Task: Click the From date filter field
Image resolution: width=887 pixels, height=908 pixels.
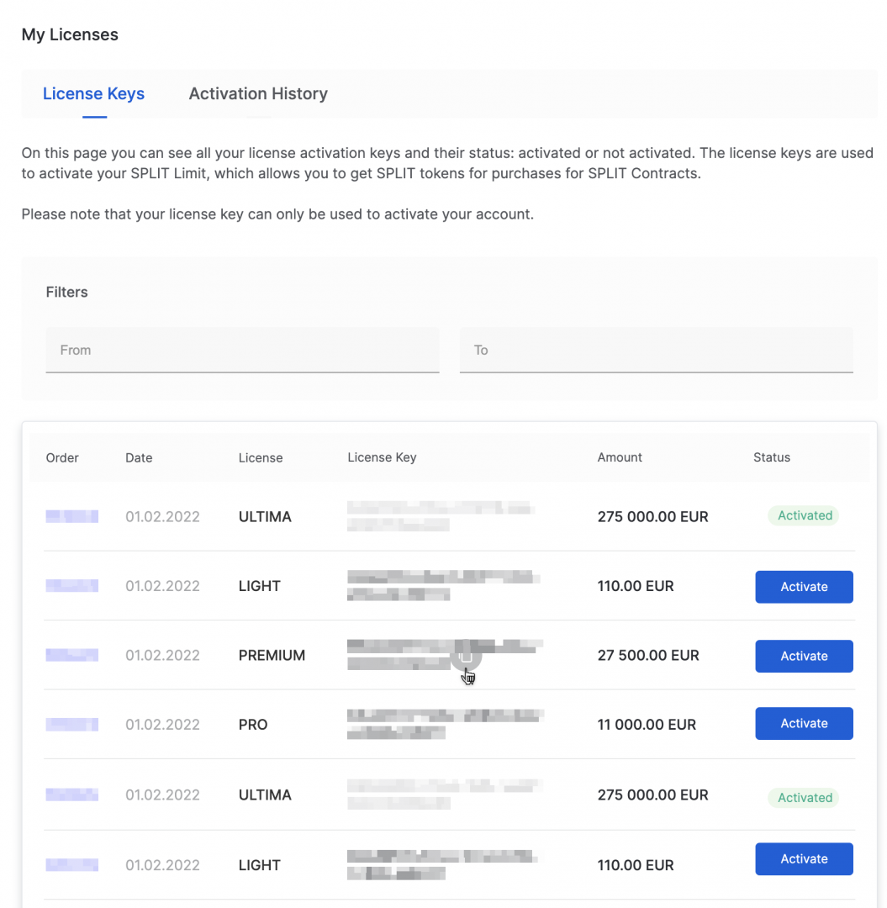Action: click(x=242, y=350)
